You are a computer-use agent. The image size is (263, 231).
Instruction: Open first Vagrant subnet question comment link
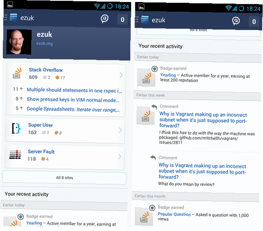point(203,120)
